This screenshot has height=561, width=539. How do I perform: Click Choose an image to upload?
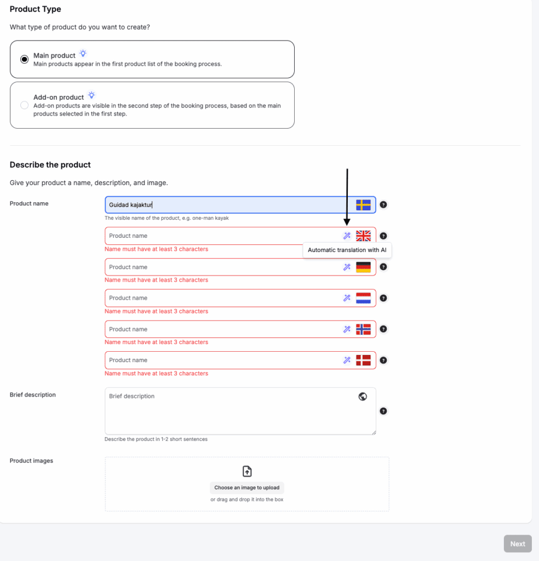coord(247,488)
